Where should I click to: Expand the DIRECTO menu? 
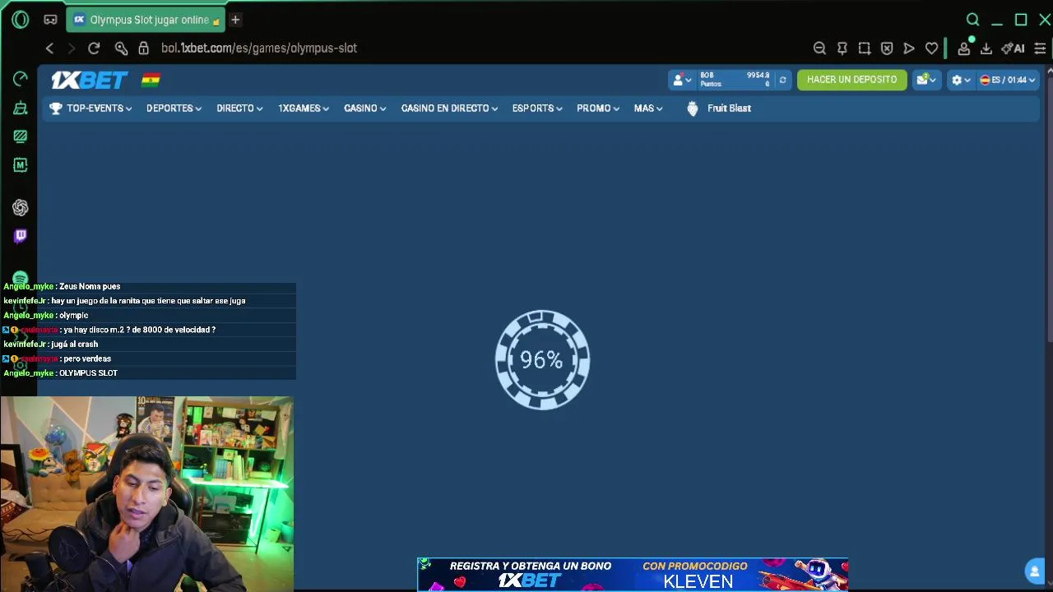239,109
